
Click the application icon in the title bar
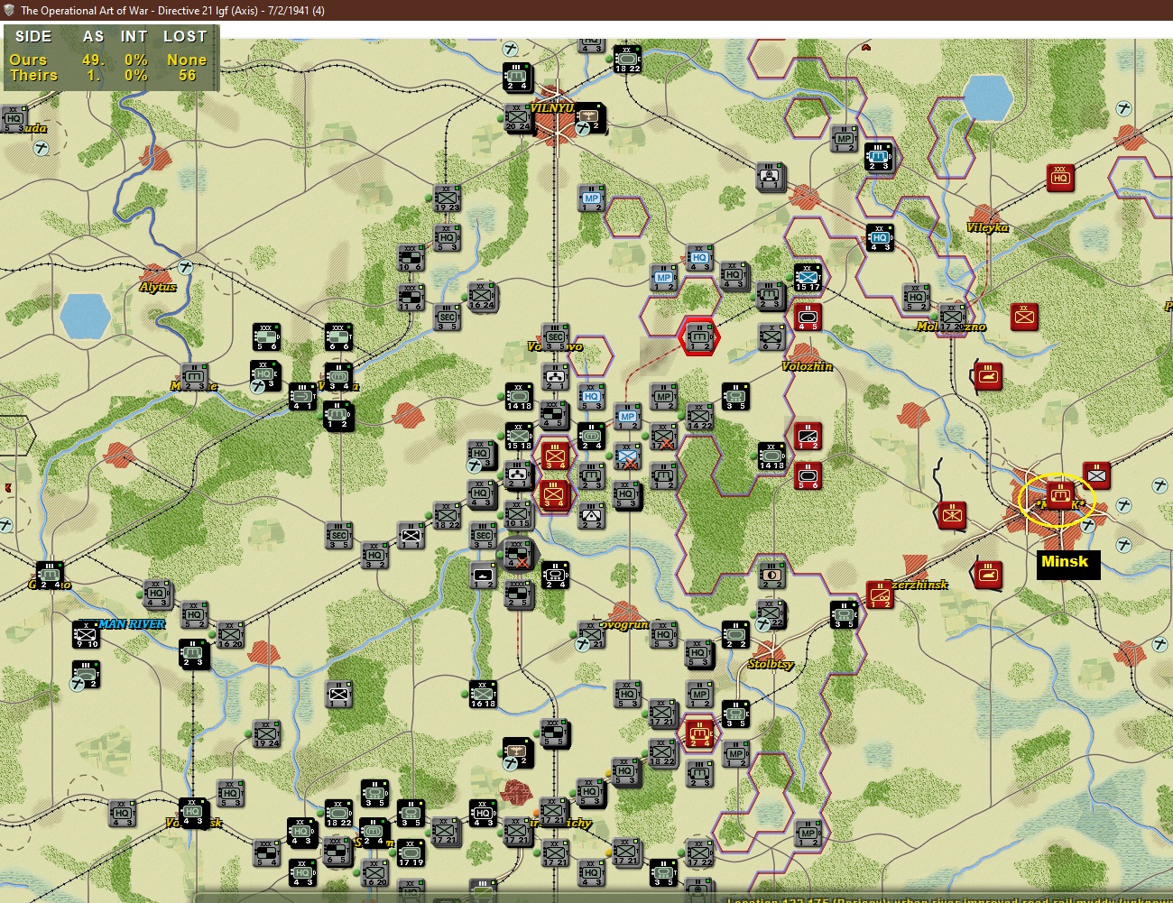[10, 10]
